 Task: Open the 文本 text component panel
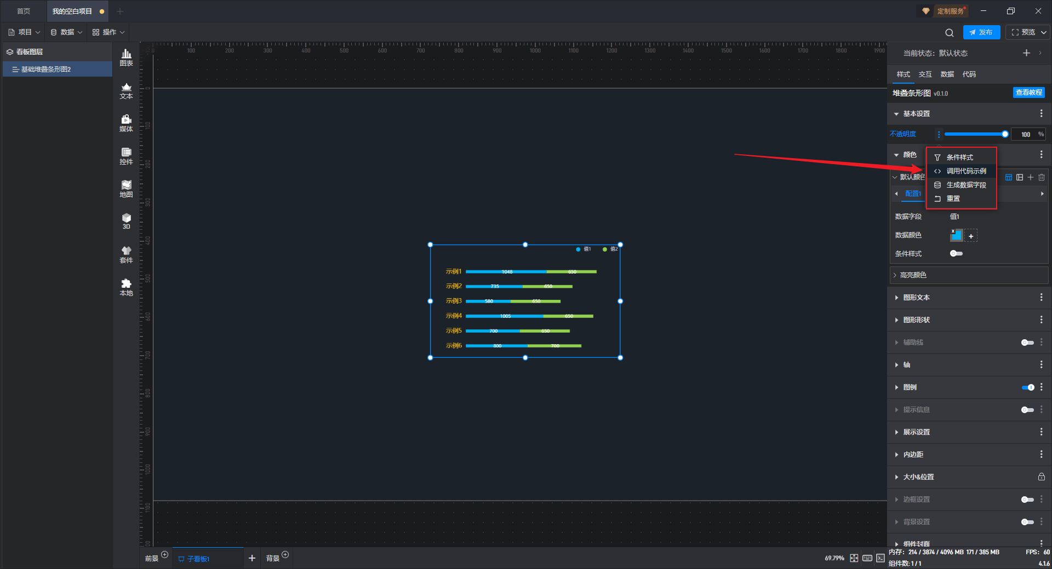126,90
